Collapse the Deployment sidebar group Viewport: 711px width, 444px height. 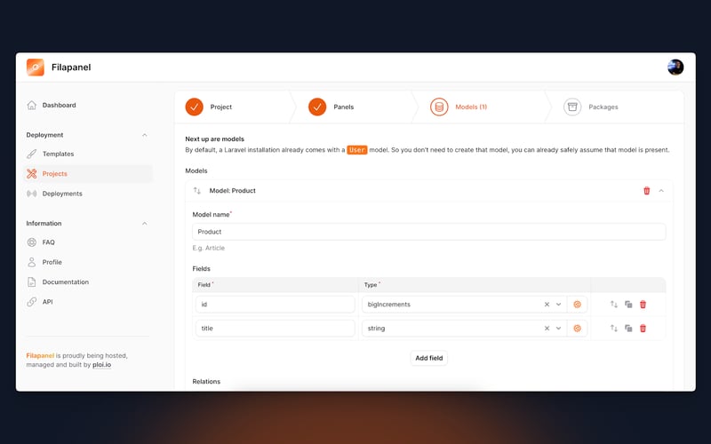click(144, 135)
